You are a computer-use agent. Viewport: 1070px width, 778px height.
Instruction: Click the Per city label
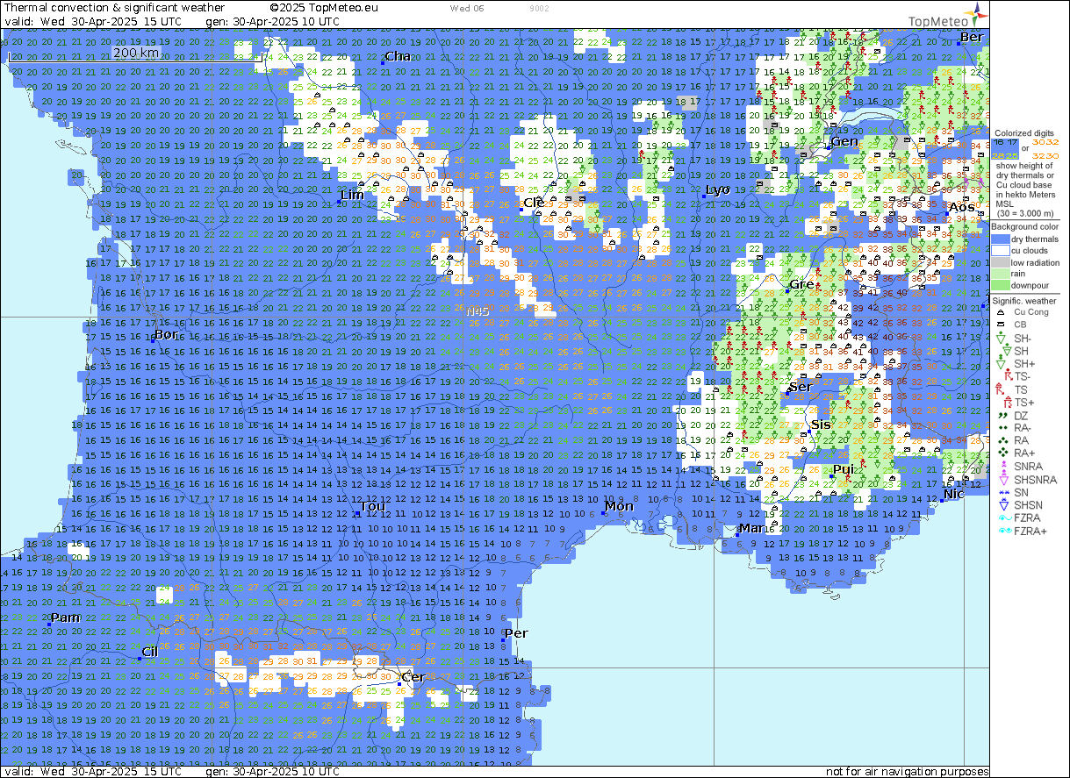[x=516, y=632]
